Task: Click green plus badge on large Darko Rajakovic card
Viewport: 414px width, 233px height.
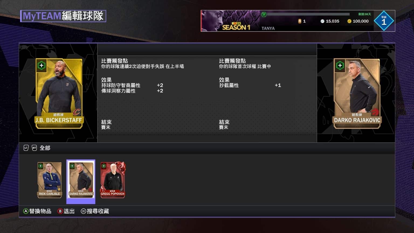Action: (340, 65)
